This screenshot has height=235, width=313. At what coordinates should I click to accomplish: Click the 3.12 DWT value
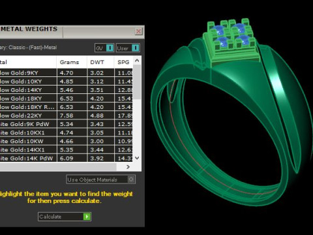click(97, 82)
